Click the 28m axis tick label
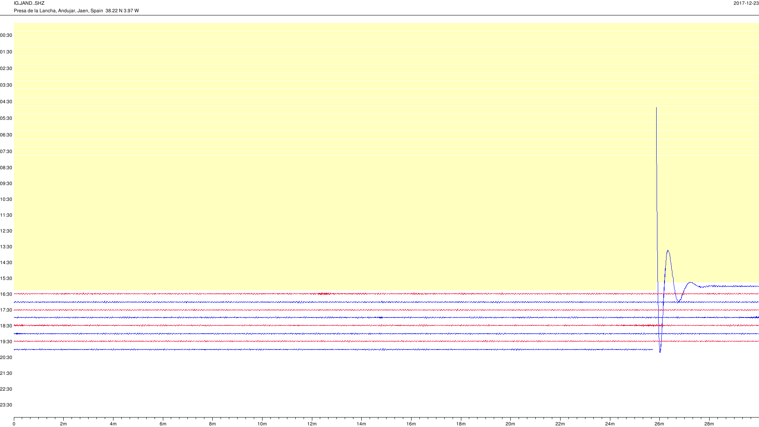Viewport: 759px width, 427px height. click(x=709, y=424)
